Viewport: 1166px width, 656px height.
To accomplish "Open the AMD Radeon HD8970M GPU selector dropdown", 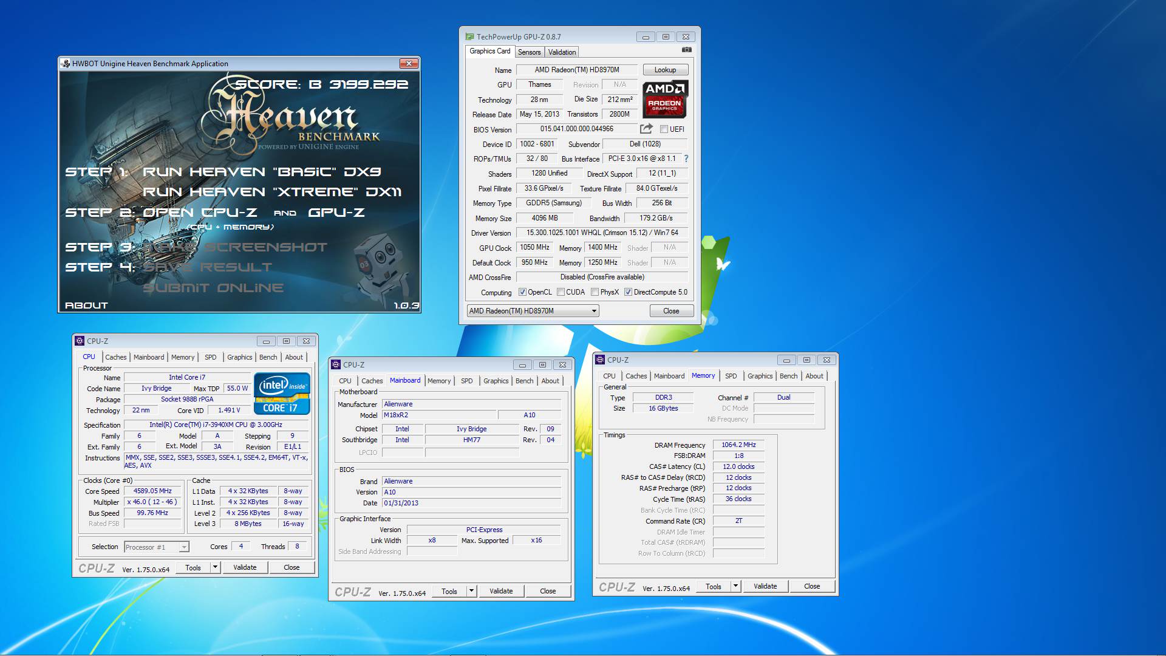I will click(533, 311).
